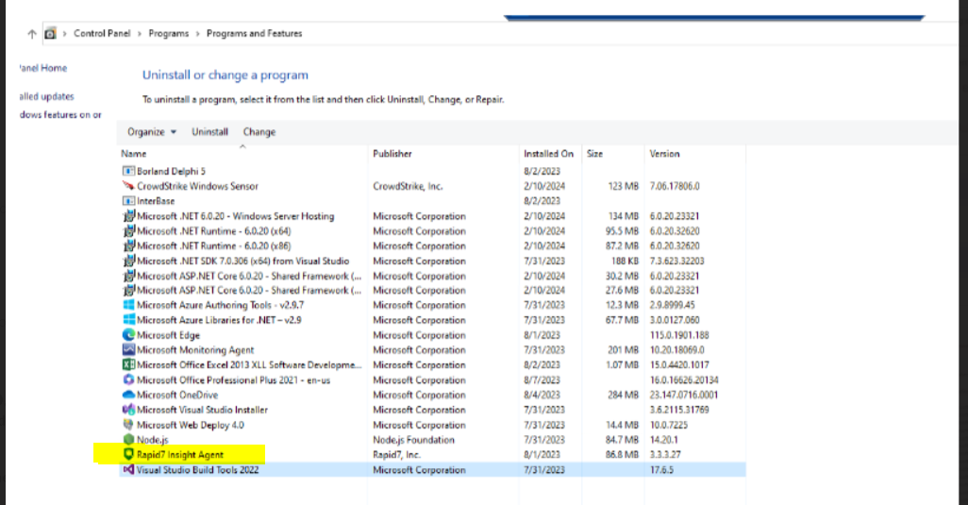
Task: Click version 23.147.0716.0001
Action: coord(684,395)
